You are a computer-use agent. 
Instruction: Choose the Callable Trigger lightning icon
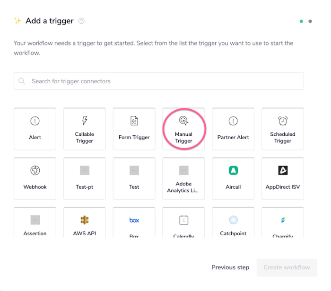tap(85, 121)
